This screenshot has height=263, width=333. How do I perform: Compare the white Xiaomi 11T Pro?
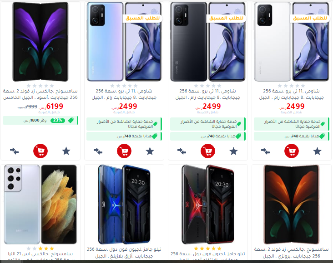[266, 151]
